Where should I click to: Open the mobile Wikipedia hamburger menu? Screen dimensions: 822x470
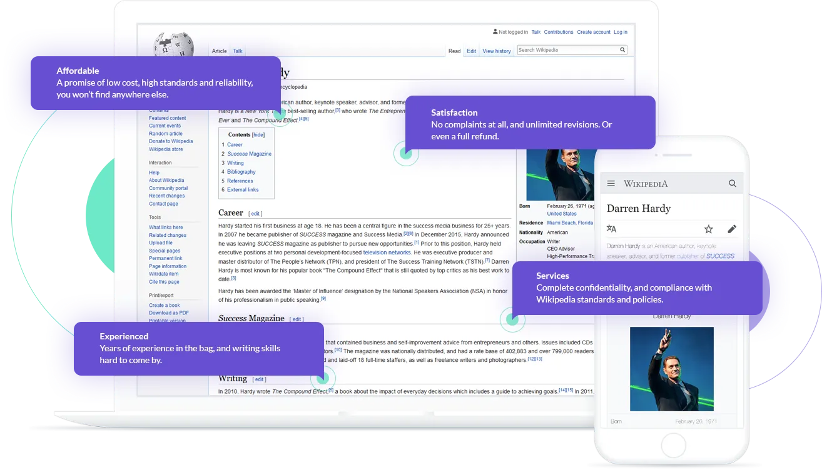pos(611,184)
